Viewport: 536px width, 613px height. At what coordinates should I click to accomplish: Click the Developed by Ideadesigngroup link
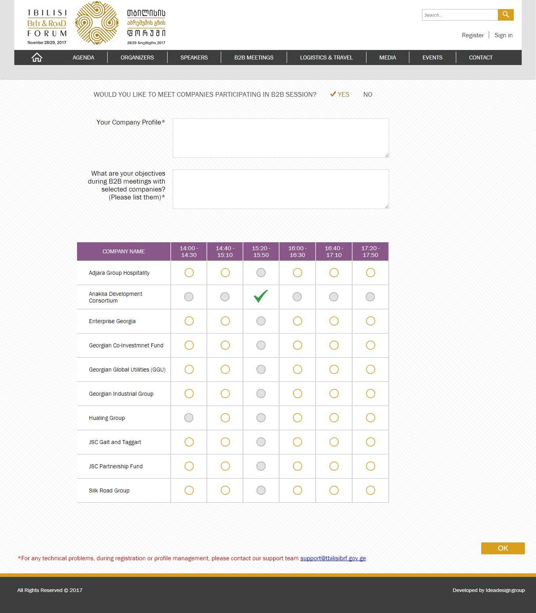(x=489, y=590)
